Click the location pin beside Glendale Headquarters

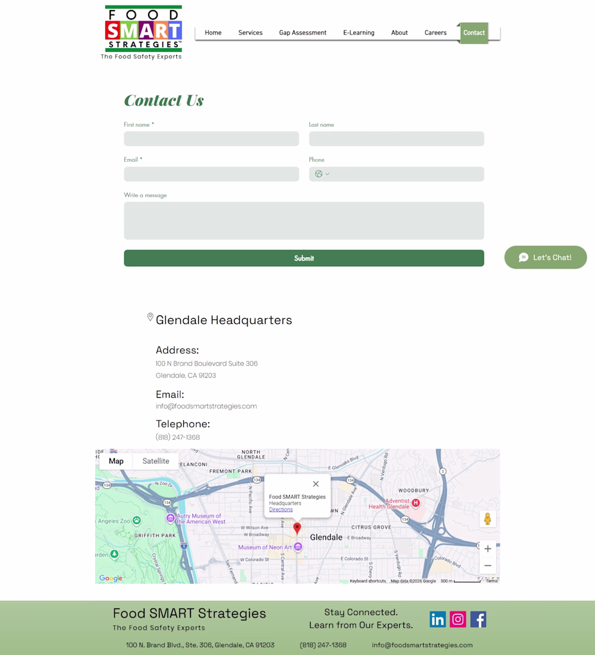pos(150,317)
